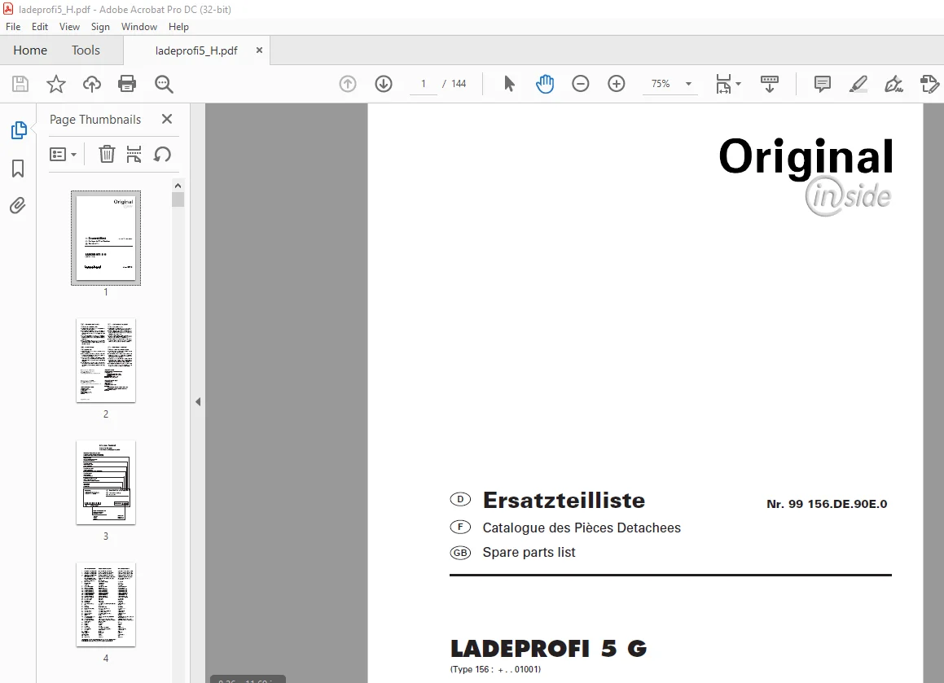Open the Find text magnifier tool
Screen dimensions: 944x683
164,84
